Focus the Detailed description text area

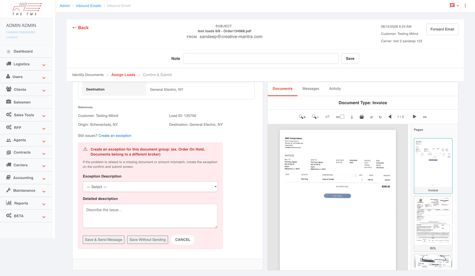150,216
